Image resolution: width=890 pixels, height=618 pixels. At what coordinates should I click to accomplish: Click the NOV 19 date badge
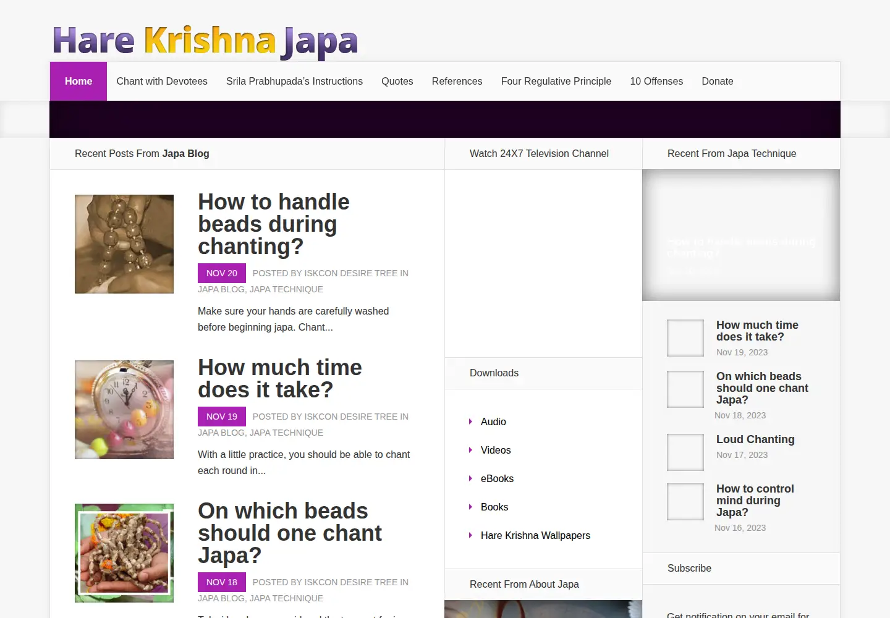[222, 417]
